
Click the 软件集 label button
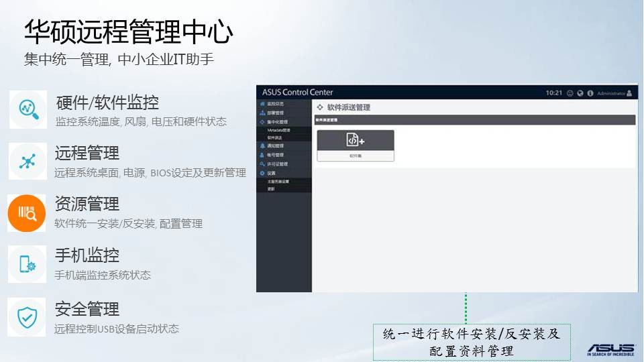coord(356,156)
